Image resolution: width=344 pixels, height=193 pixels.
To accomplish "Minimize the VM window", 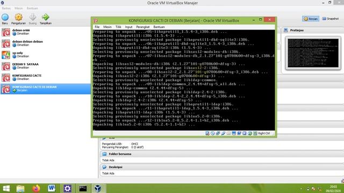I will (254, 20).
